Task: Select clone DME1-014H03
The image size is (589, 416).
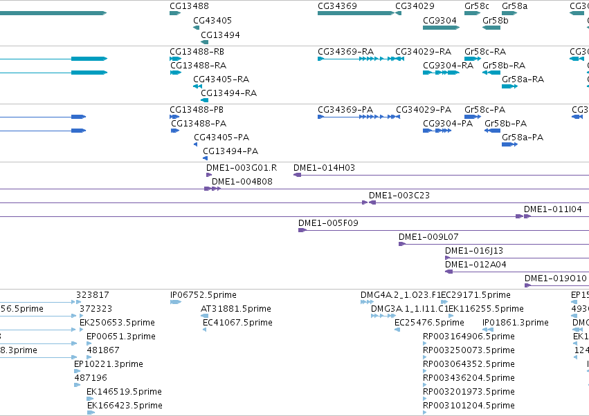Action: [x=441, y=175]
